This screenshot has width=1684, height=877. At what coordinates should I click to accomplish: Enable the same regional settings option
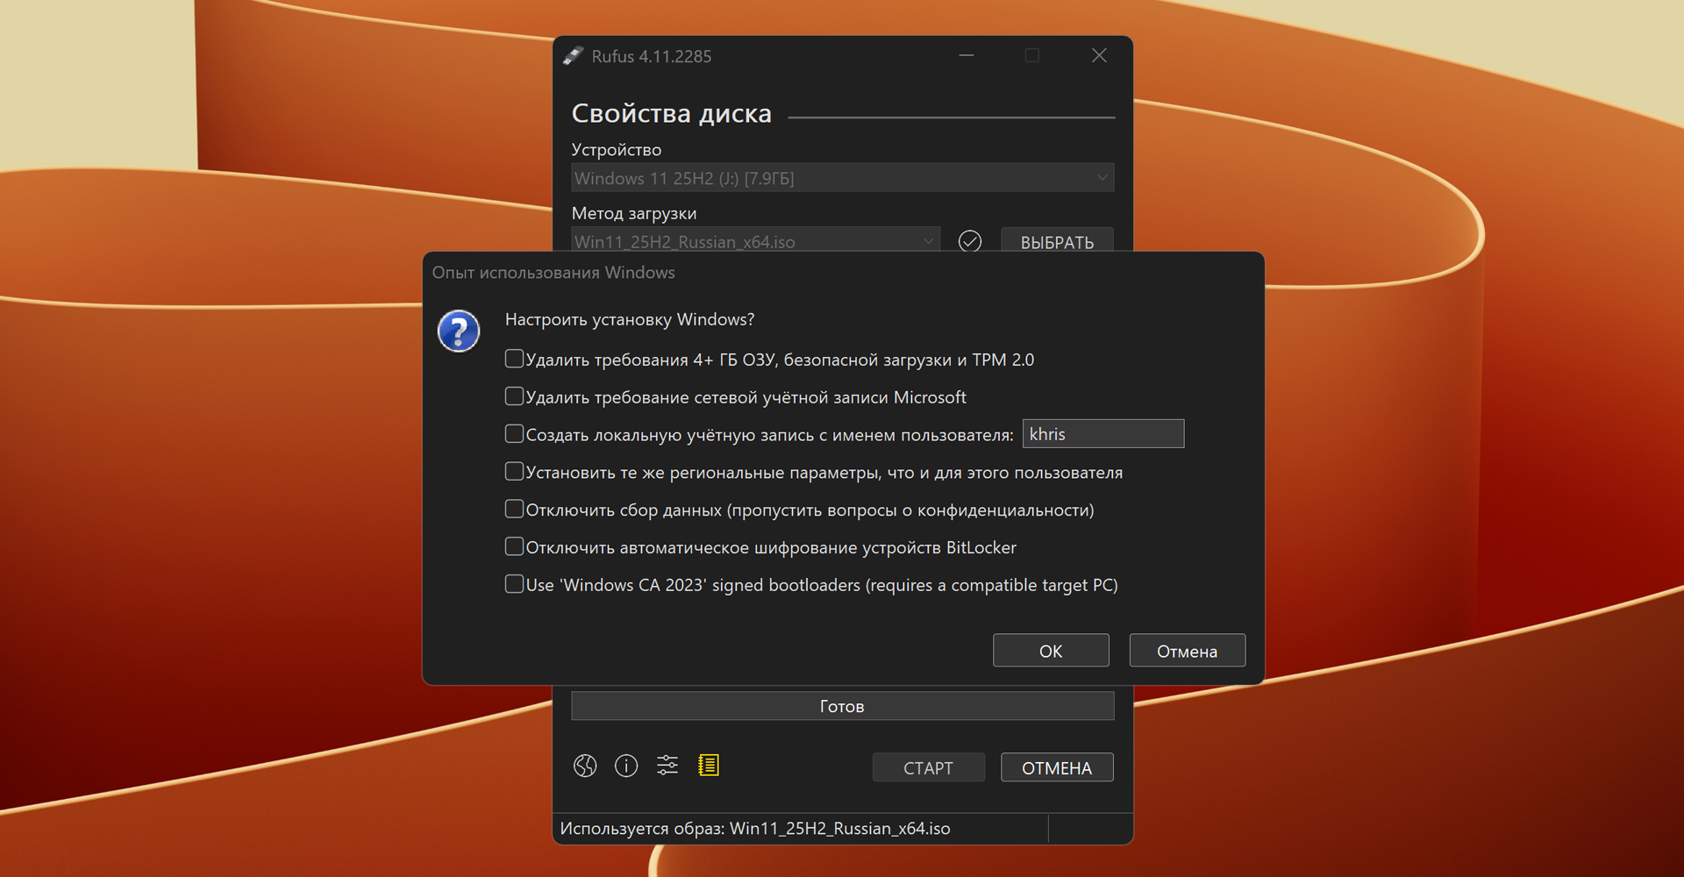tap(515, 472)
